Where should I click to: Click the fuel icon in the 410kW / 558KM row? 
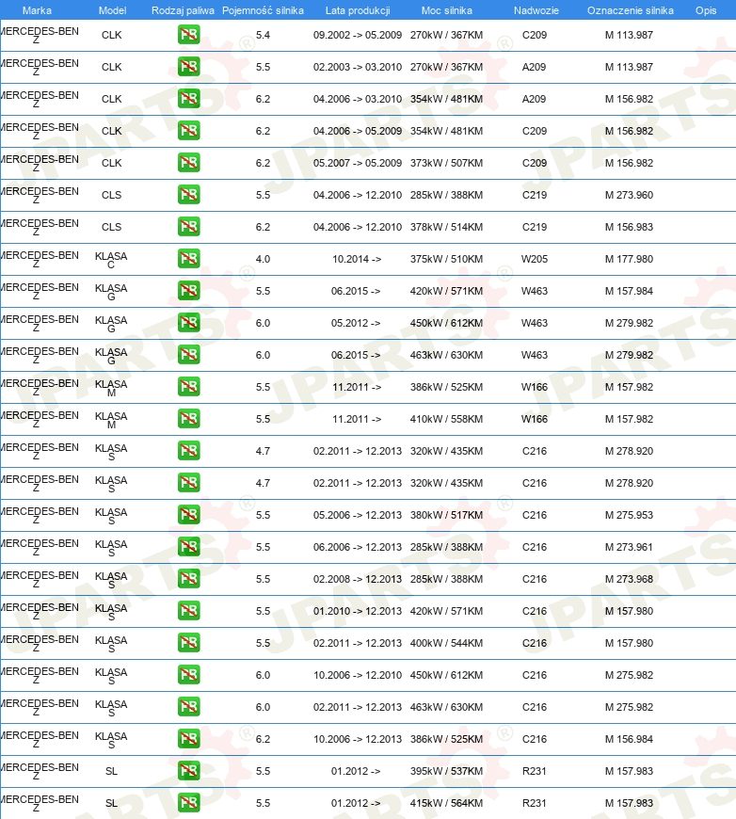click(x=188, y=419)
